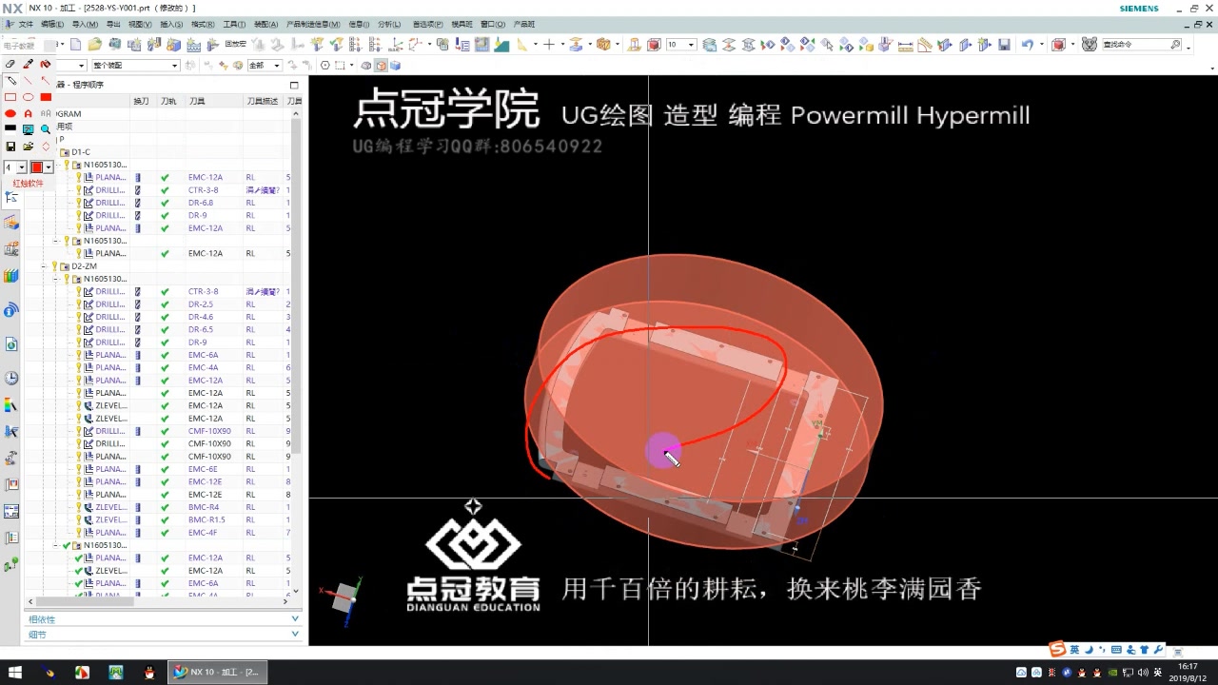The image size is (1218, 685).
Task: Click the Save icon on the top toolbar
Action: pos(1003,45)
